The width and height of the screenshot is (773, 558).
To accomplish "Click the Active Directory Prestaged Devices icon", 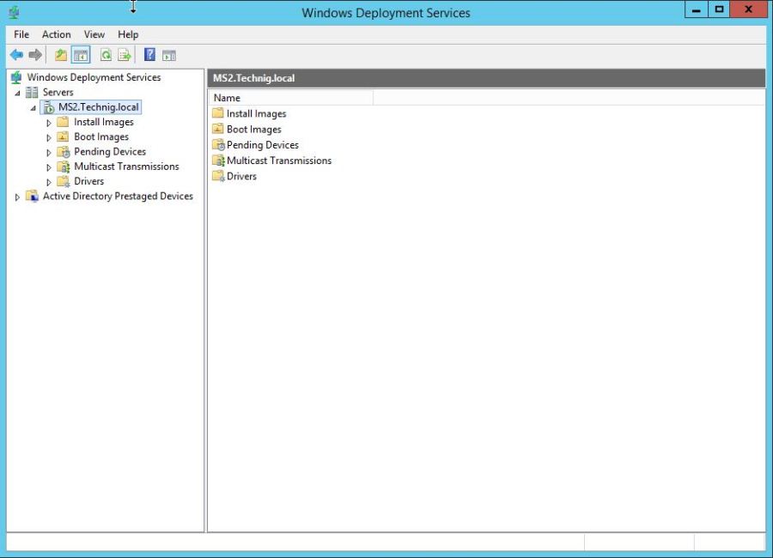I will click(x=32, y=197).
